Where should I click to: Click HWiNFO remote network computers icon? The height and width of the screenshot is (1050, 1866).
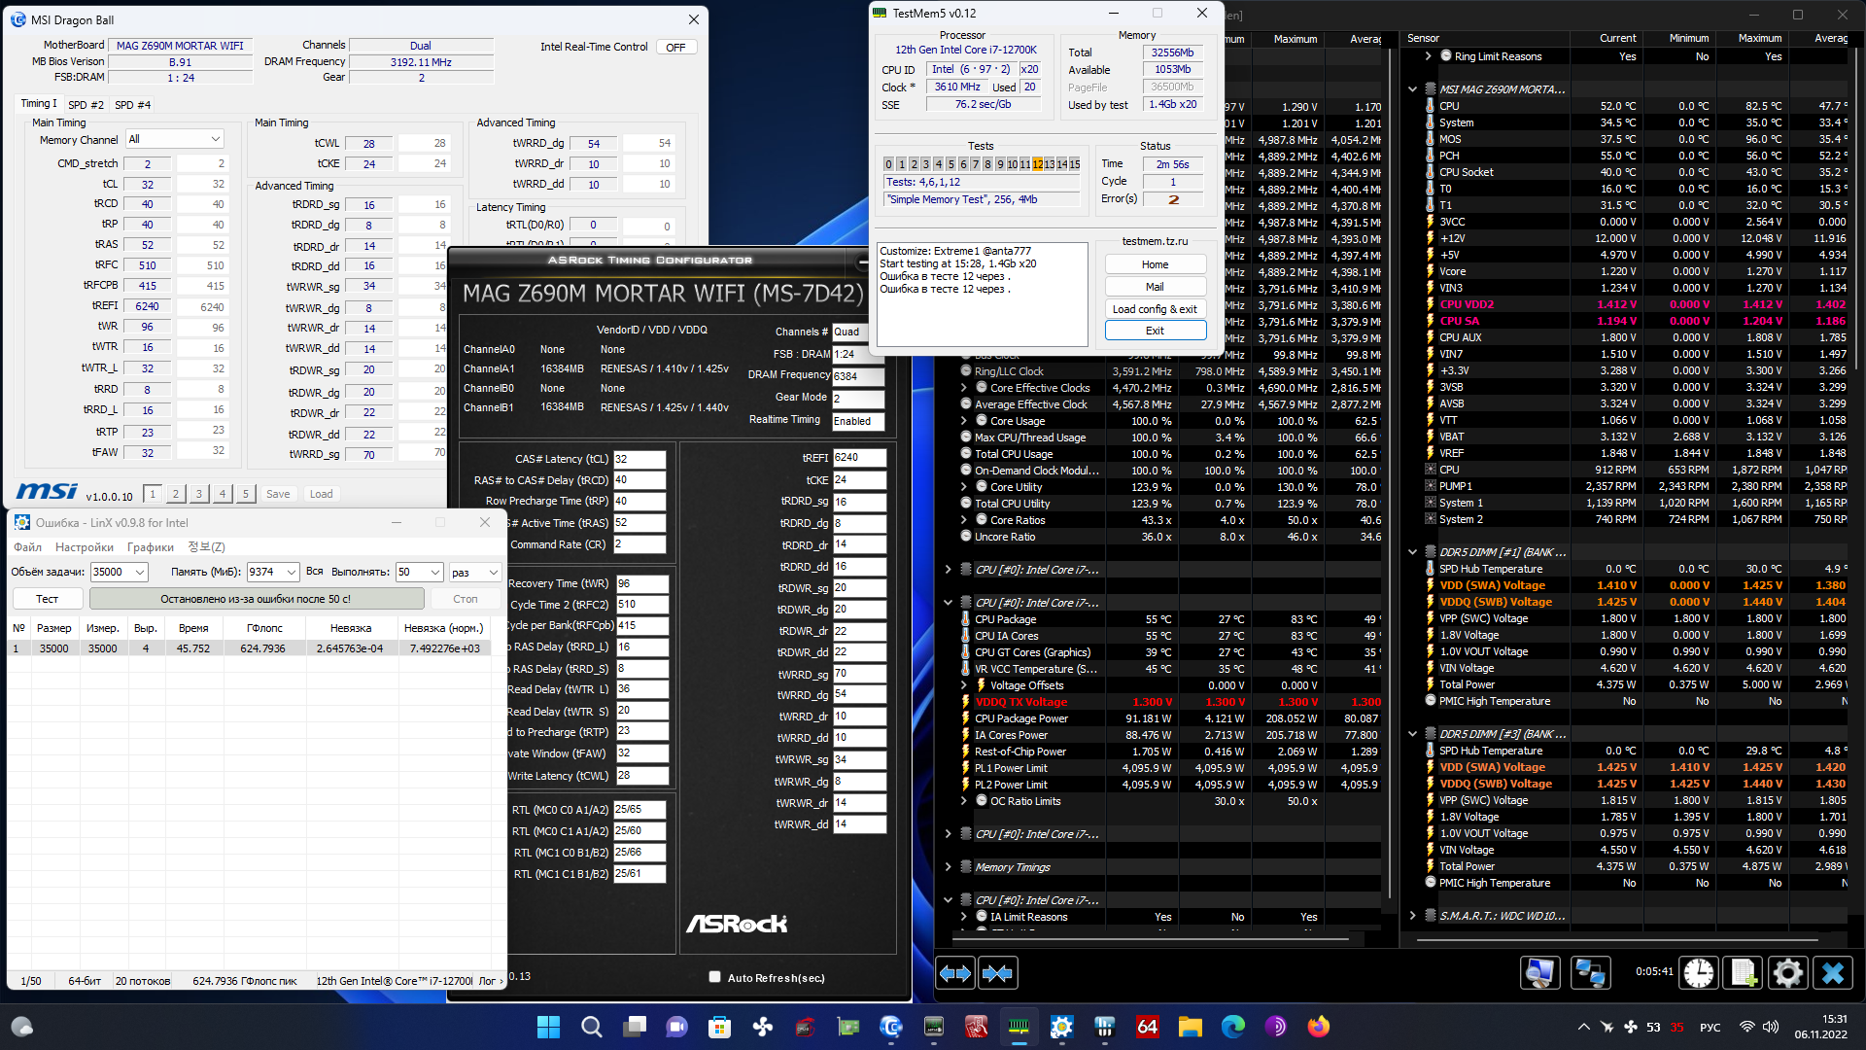coord(1590,973)
